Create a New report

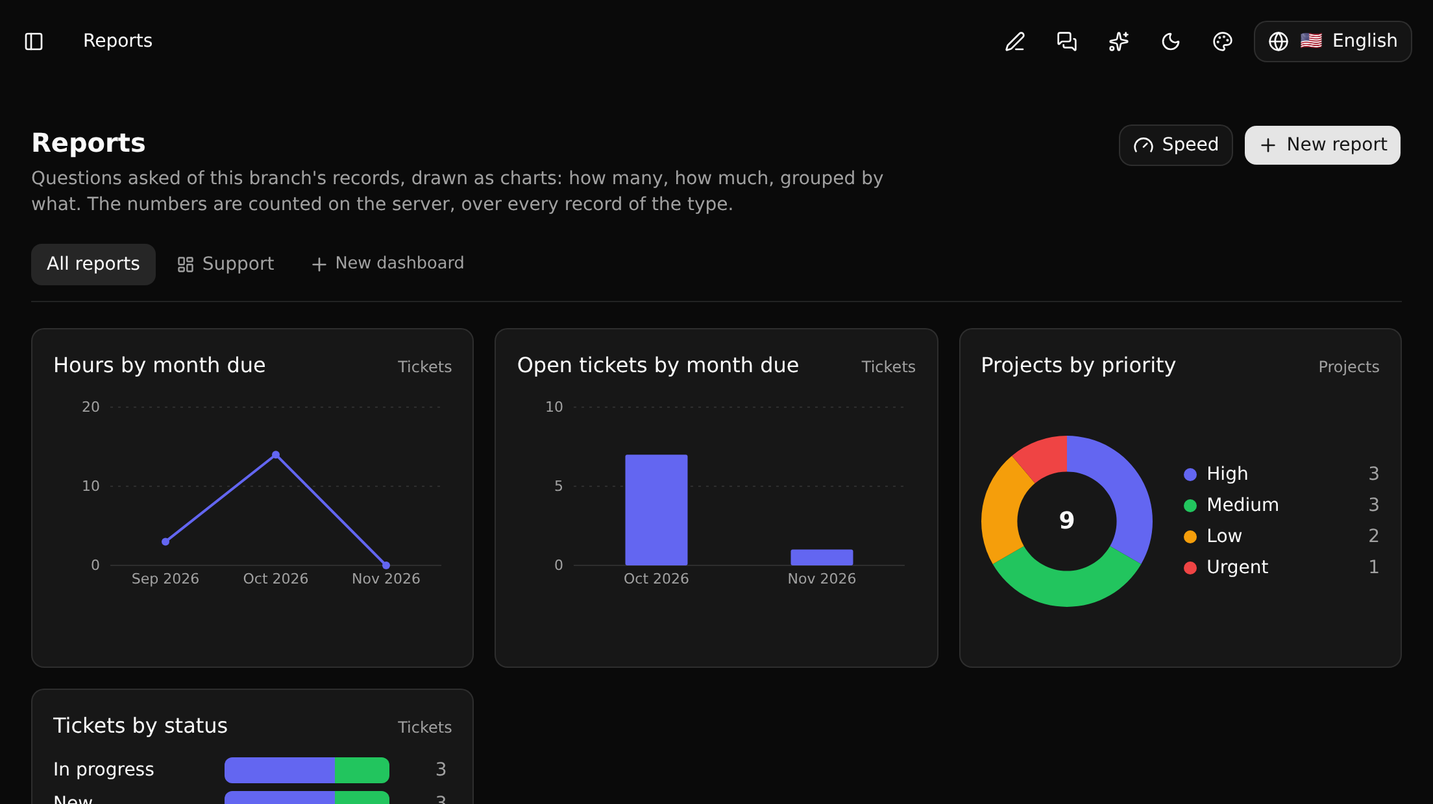pyautogui.click(x=1322, y=145)
